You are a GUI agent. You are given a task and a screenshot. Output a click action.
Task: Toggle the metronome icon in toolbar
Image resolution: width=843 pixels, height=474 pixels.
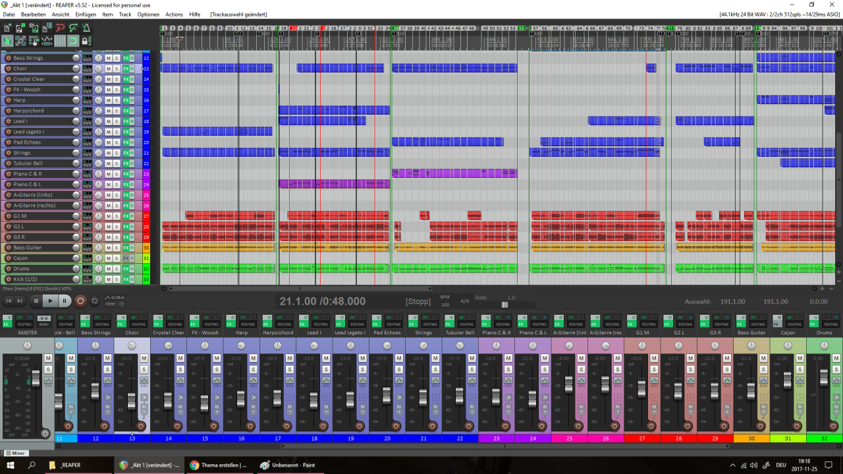click(86, 28)
